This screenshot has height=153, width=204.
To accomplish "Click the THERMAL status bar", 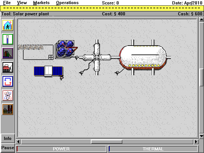I will [x=153, y=149].
